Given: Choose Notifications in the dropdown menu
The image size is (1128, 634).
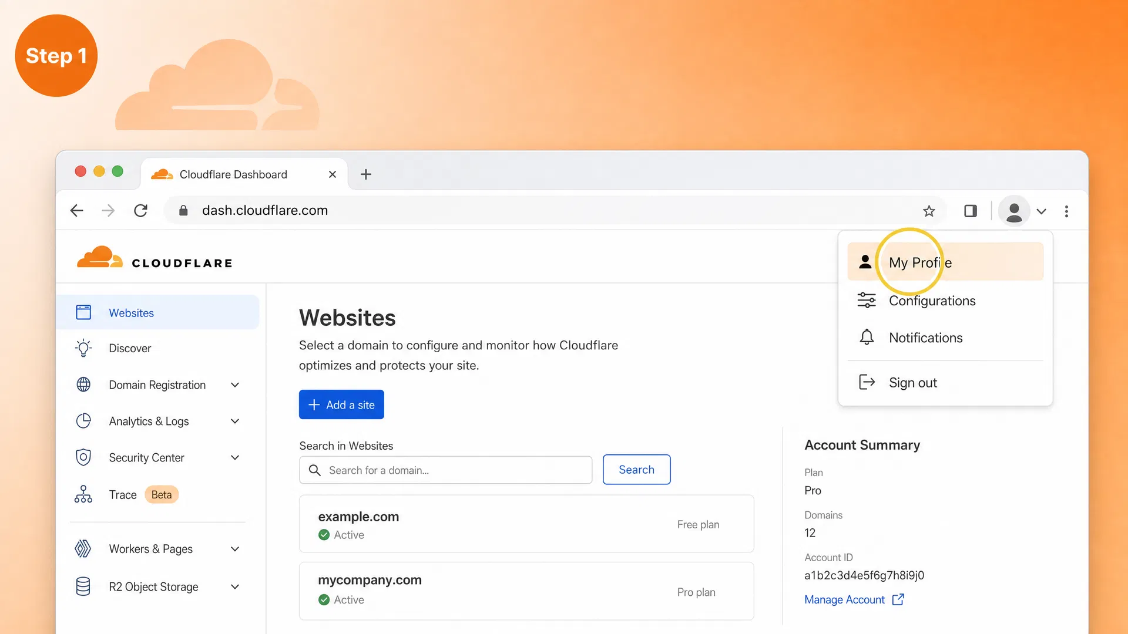Looking at the screenshot, I should click(945, 338).
